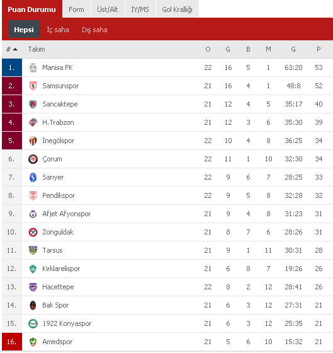Open the Gol Krallığı tab
This screenshot has width=333, height=353.
point(177,9)
